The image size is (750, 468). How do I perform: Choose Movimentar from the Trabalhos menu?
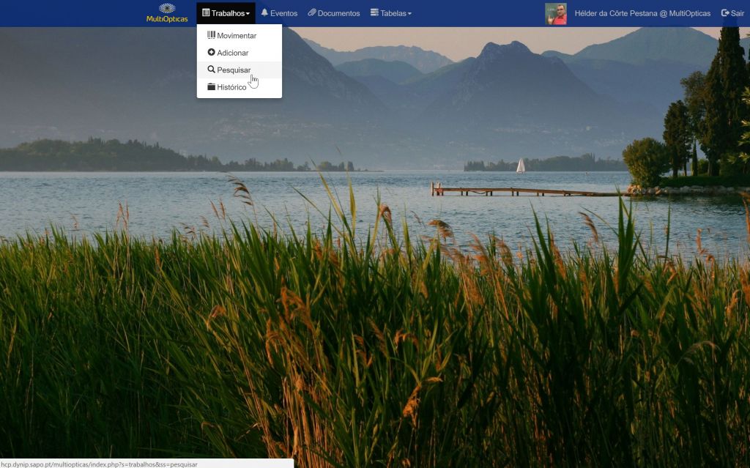[237, 35]
